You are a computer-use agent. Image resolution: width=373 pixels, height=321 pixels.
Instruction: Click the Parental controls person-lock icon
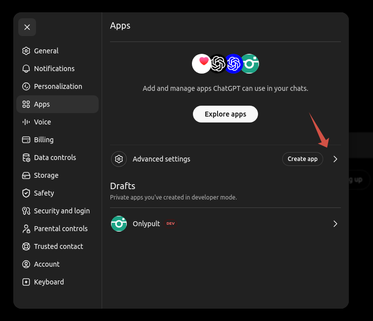coord(26,229)
